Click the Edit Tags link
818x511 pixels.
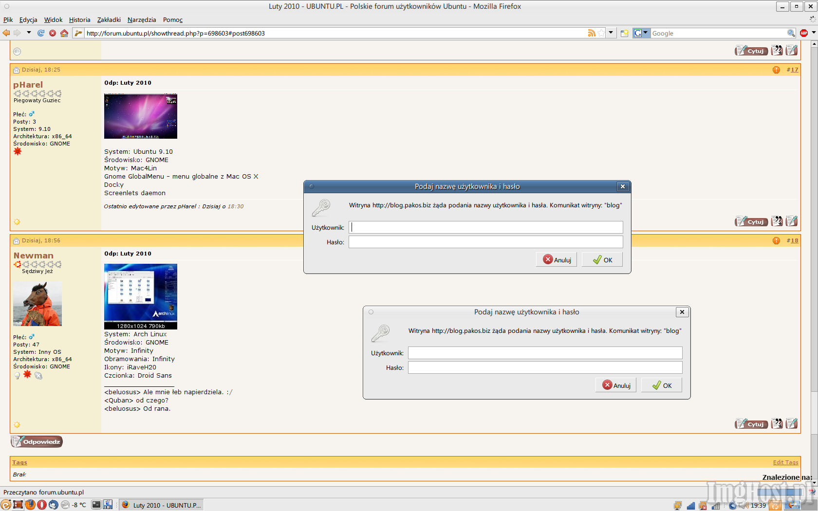click(785, 462)
